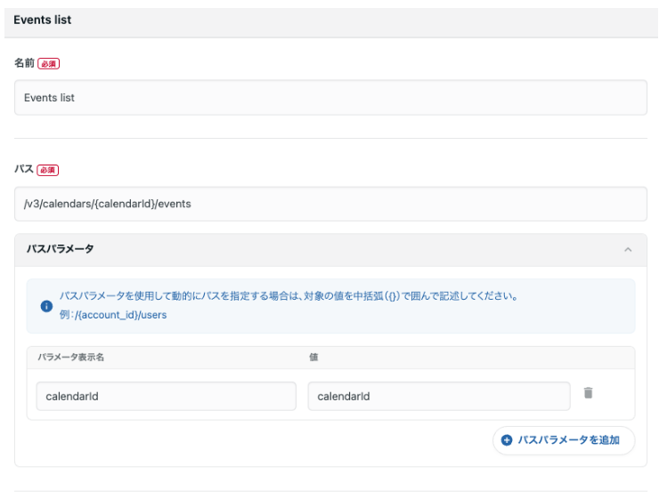
Task: Collapse the パスパラメータ section using chevron
Action: coord(628,250)
